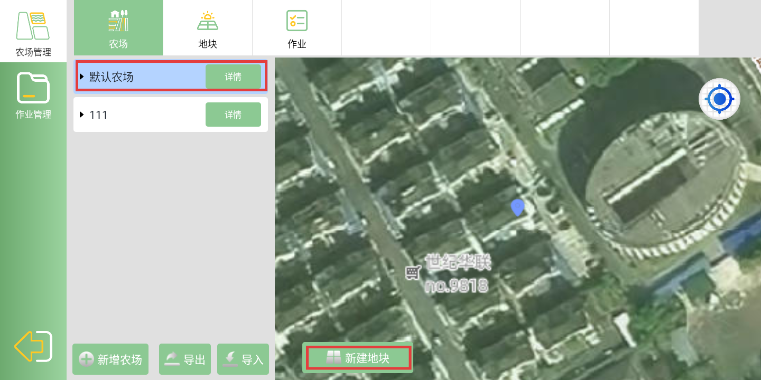Open 详情 for 默认农场
Image resolution: width=761 pixels, height=380 pixels.
(x=233, y=77)
